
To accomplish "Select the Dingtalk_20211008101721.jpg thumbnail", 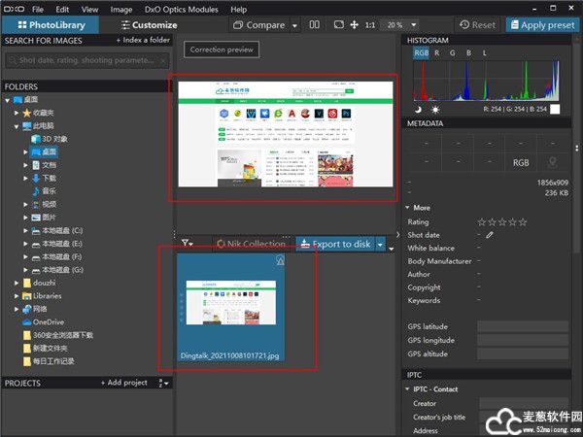I will (235, 311).
